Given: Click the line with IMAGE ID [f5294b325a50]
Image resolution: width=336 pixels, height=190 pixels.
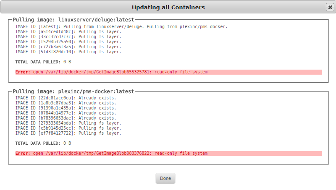Looking at the screenshot, I should [68, 42].
